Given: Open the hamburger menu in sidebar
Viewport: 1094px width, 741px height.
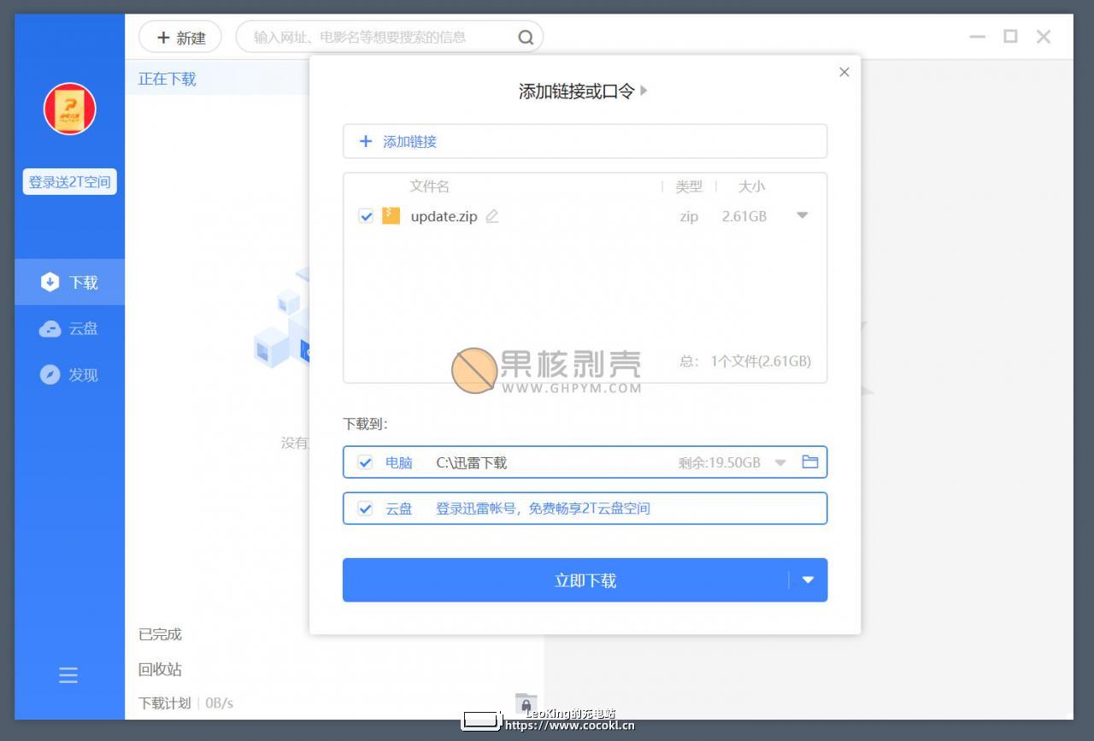Looking at the screenshot, I should [68, 675].
